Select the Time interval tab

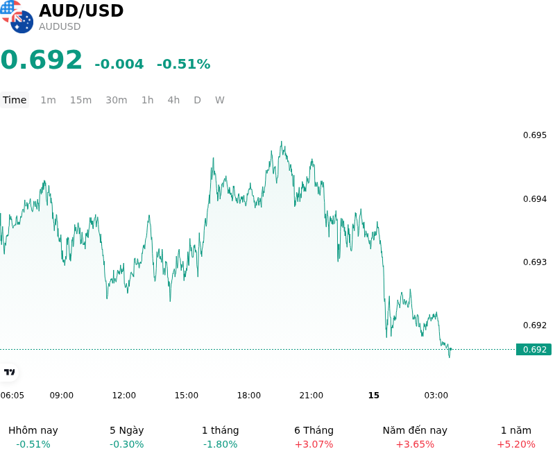(15, 100)
